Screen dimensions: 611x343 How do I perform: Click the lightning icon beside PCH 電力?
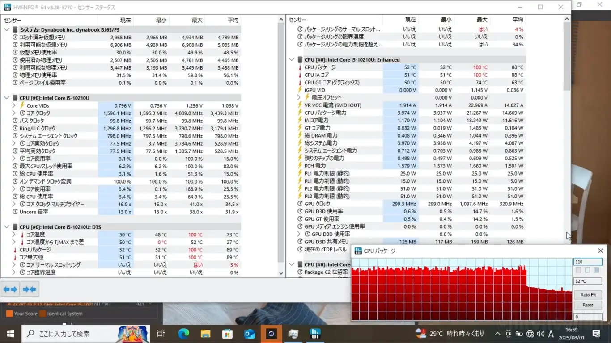[300, 166]
